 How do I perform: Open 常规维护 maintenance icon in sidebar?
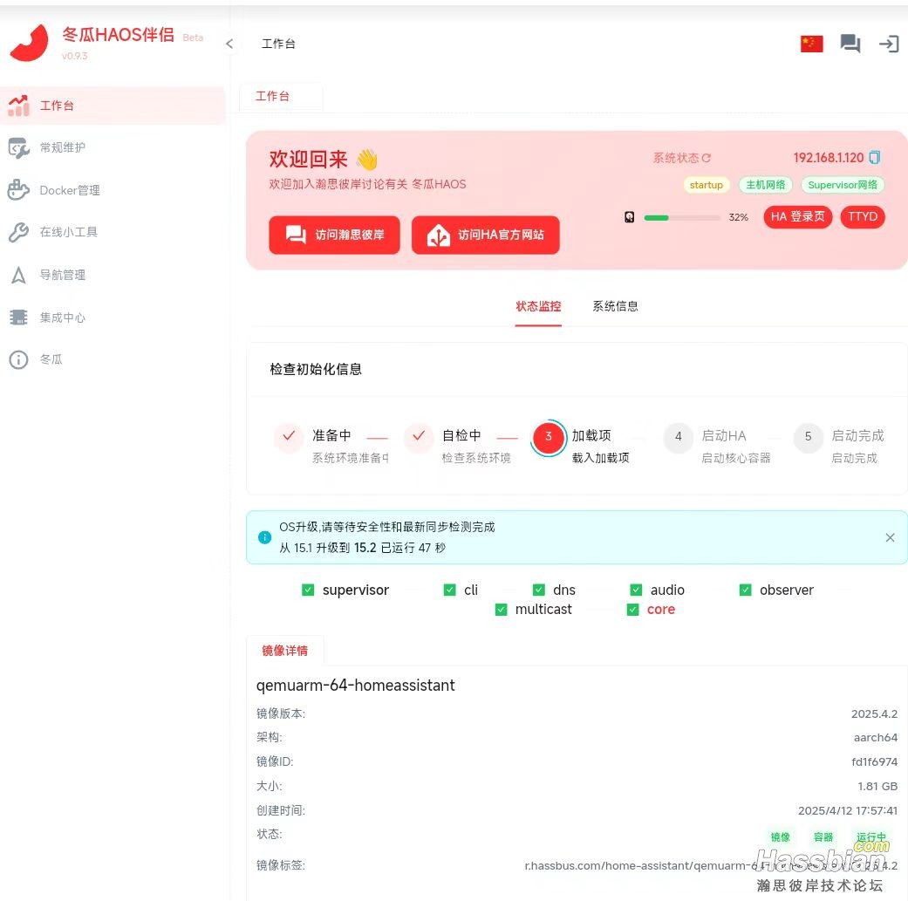coord(18,147)
